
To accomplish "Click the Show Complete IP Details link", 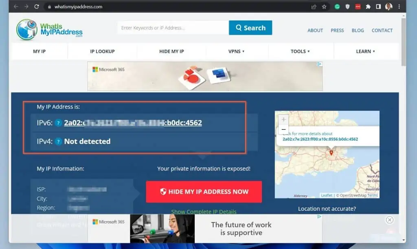I will (204, 212).
